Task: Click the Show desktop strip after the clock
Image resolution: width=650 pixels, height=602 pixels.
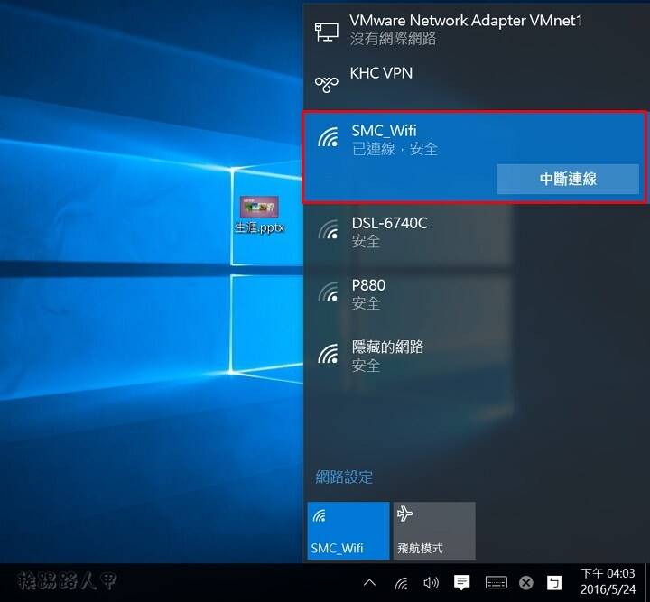Action: click(x=646, y=582)
